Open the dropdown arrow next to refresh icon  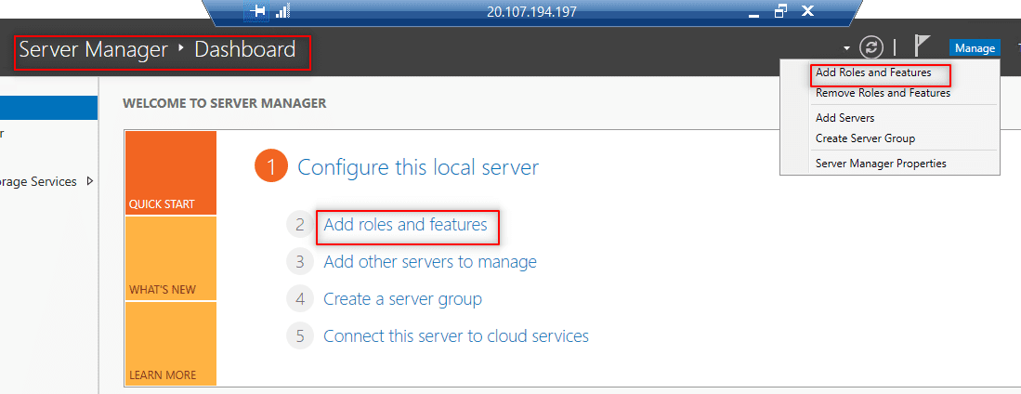(845, 48)
